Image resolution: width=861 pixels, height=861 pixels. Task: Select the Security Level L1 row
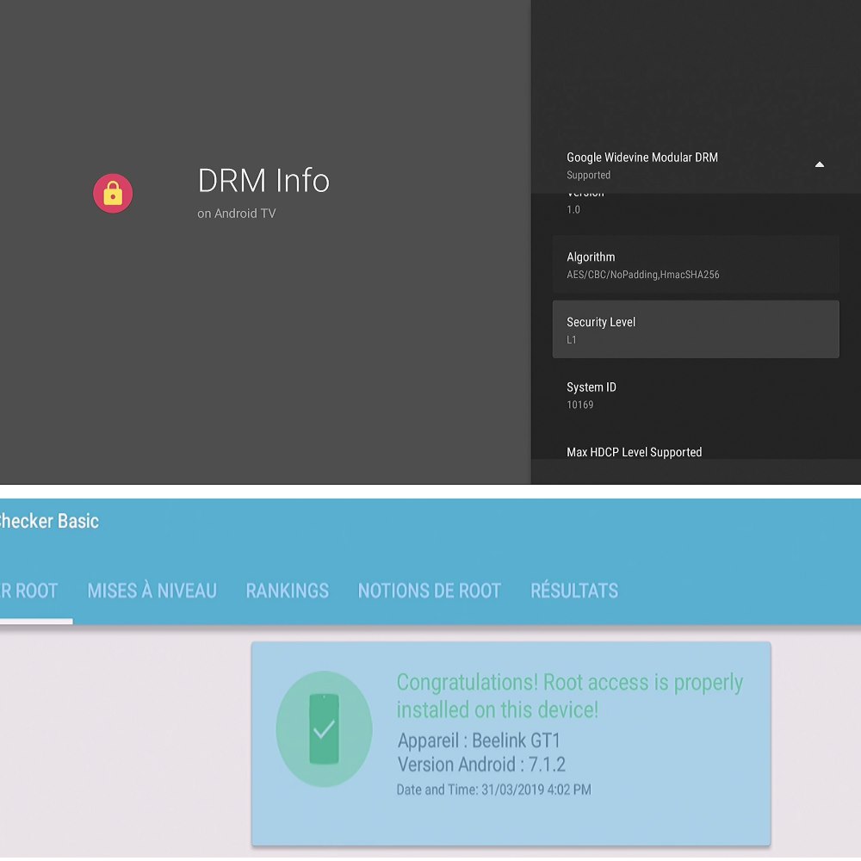point(696,330)
